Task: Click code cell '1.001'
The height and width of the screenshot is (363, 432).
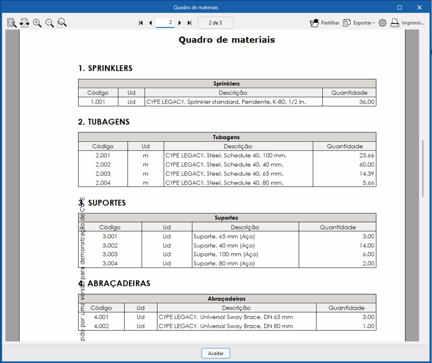Action: tap(98, 102)
